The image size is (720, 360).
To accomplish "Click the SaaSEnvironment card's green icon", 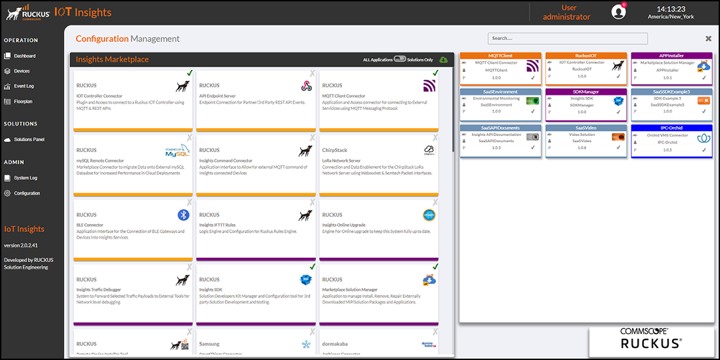I will click(x=533, y=101).
